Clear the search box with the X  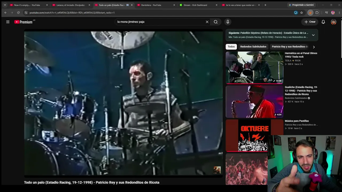207,22
